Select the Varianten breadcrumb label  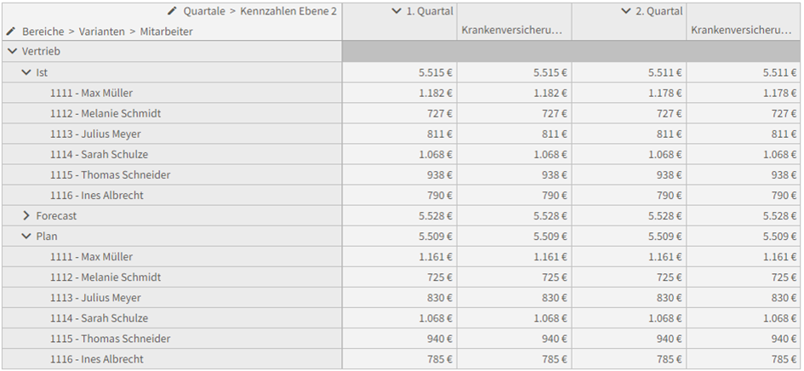tap(101, 31)
